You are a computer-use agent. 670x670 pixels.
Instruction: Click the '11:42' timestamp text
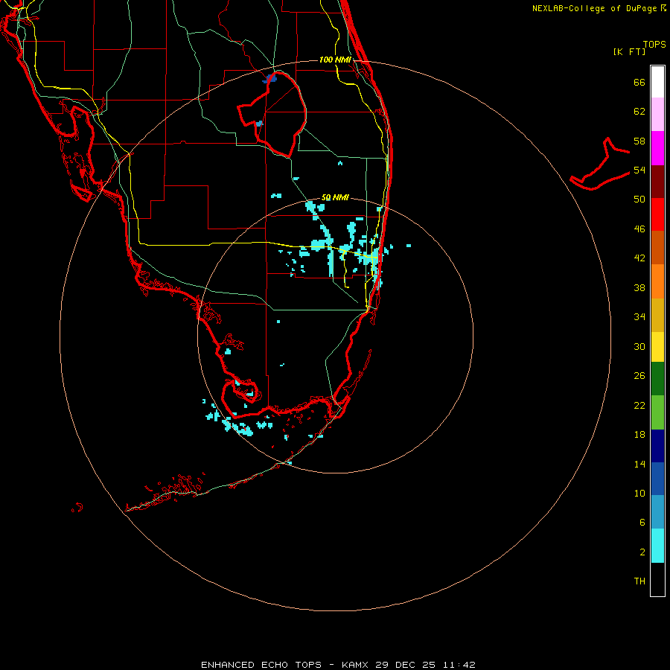pos(459,665)
